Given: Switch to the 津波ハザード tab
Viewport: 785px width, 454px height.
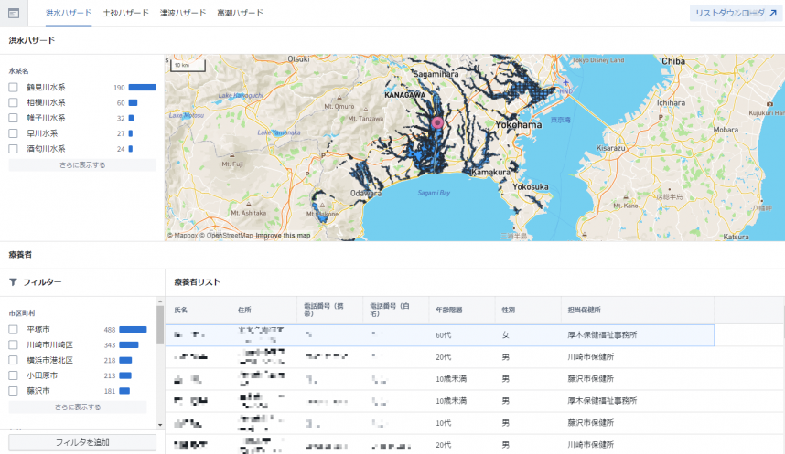Looking at the screenshot, I should 183,13.
